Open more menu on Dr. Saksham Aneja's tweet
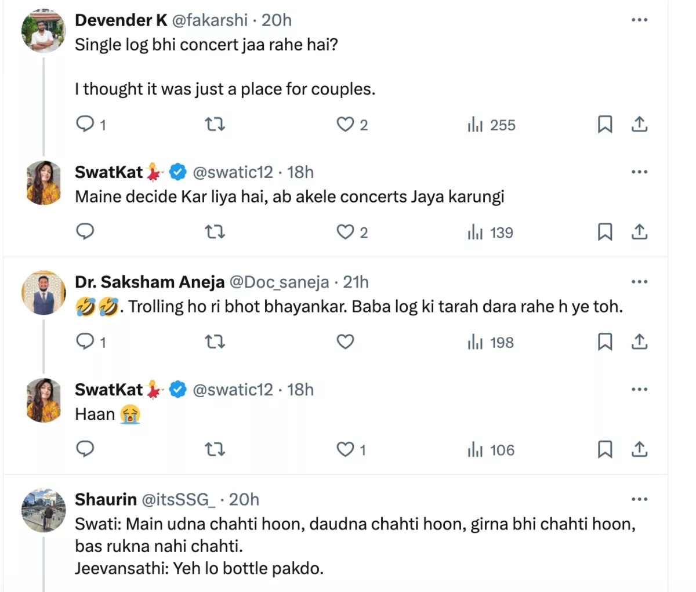696x592 pixels. click(639, 282)
